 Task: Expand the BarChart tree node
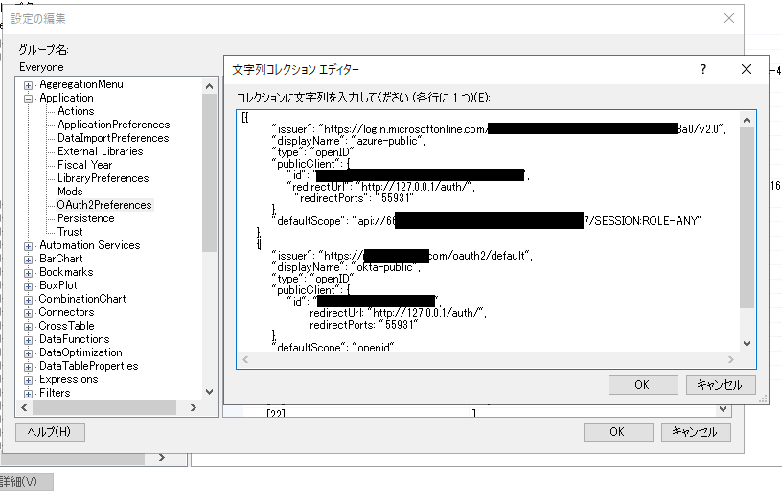(29, 260)
